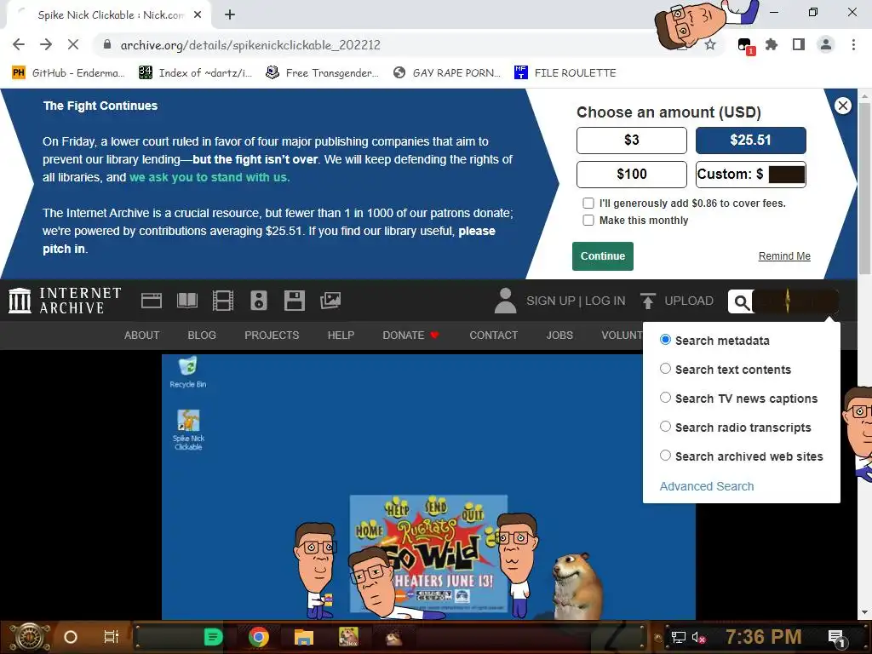The width and height of the screenshot is (872, 654).
Task: Open the Chrome three-dot menu
Action: click(853, 45)
